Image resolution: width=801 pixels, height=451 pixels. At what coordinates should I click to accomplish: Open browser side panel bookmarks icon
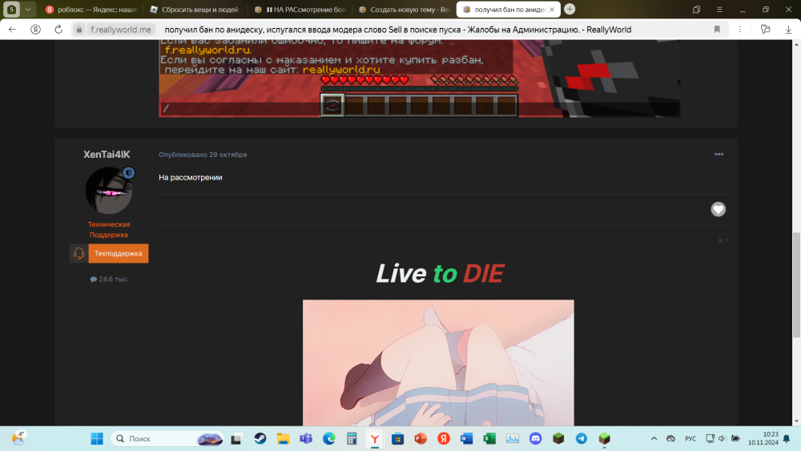(x=696, y=9)
